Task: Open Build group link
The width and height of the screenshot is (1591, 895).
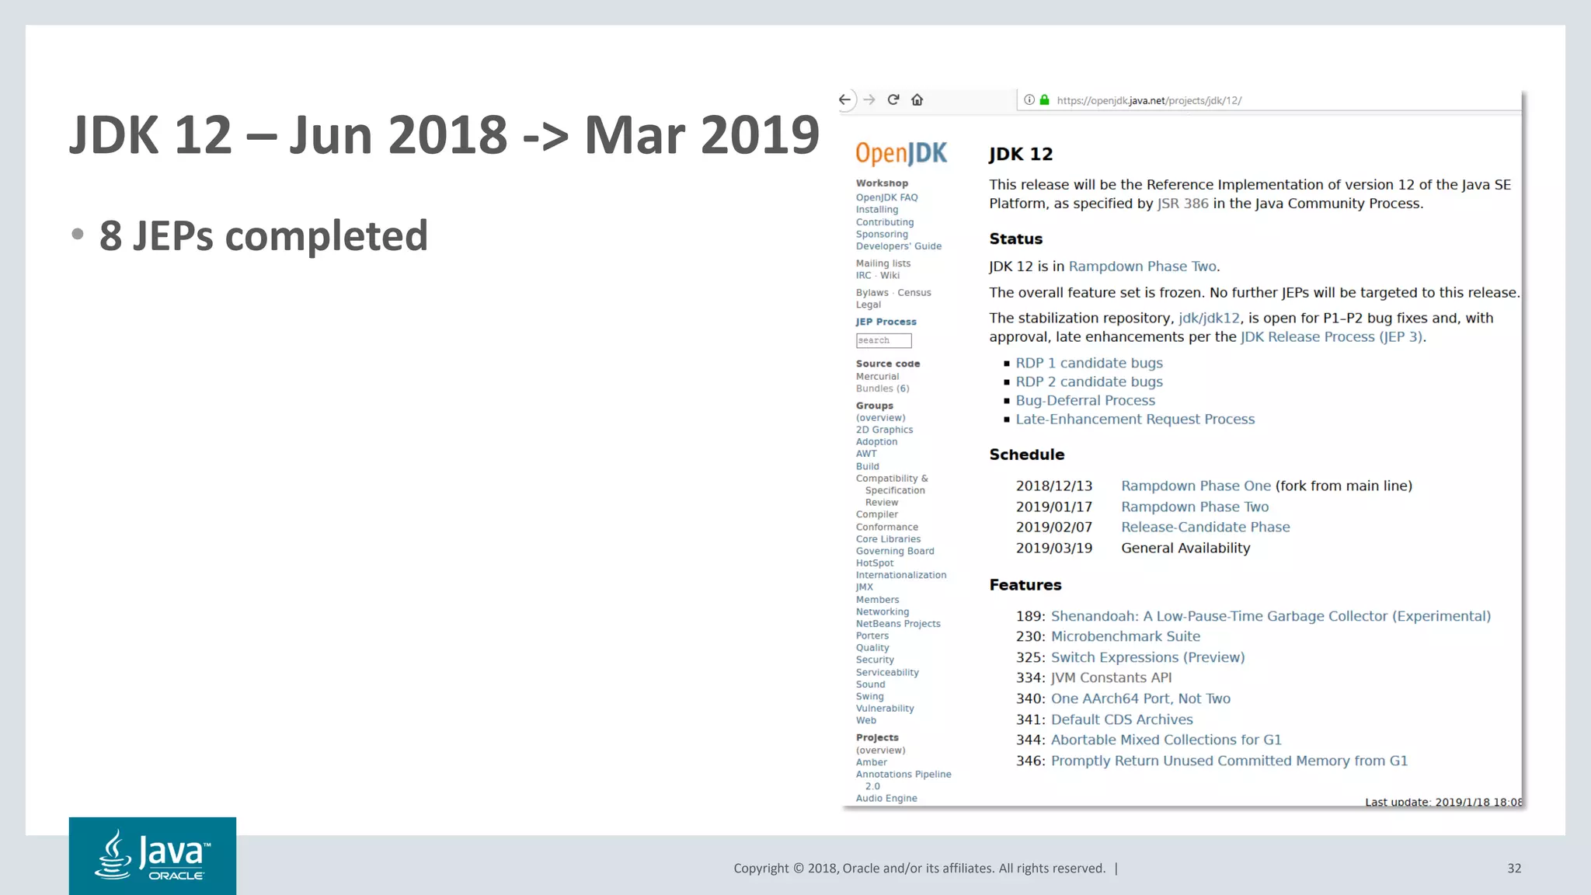Action: pyautogui.click(x=868, y=467)
